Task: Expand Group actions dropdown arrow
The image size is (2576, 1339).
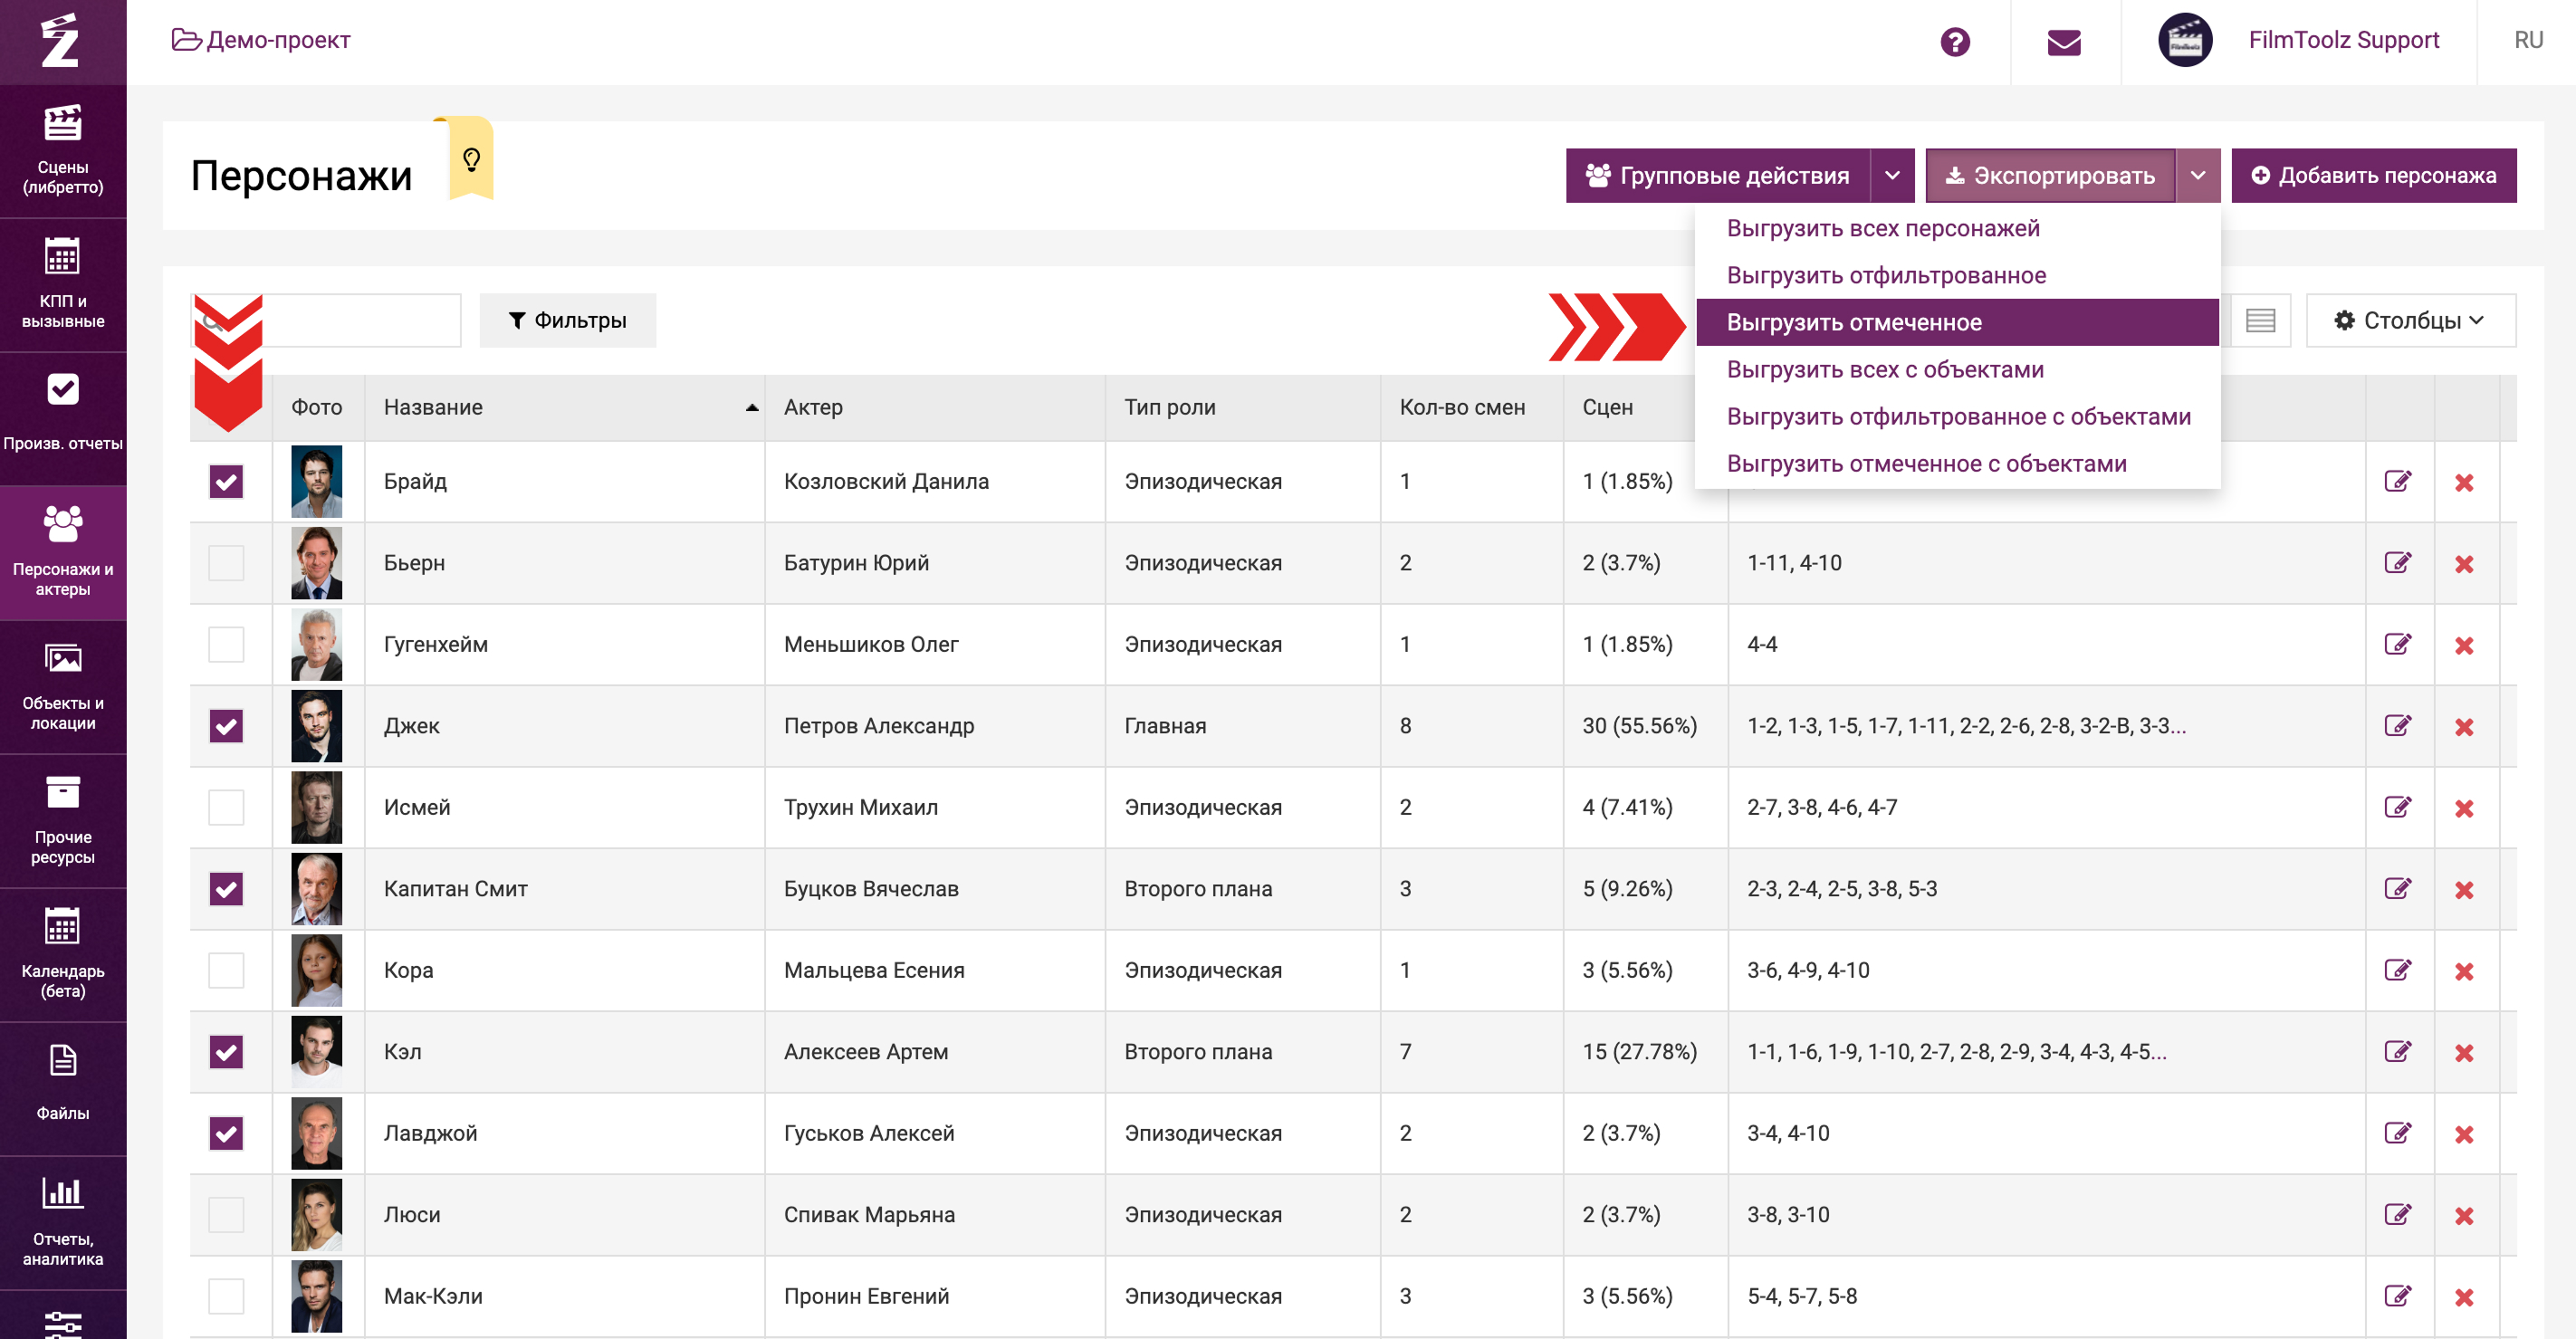Action: [1892, 176]
